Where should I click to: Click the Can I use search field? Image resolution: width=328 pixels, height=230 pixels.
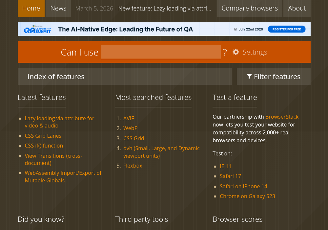coord(161,52)
